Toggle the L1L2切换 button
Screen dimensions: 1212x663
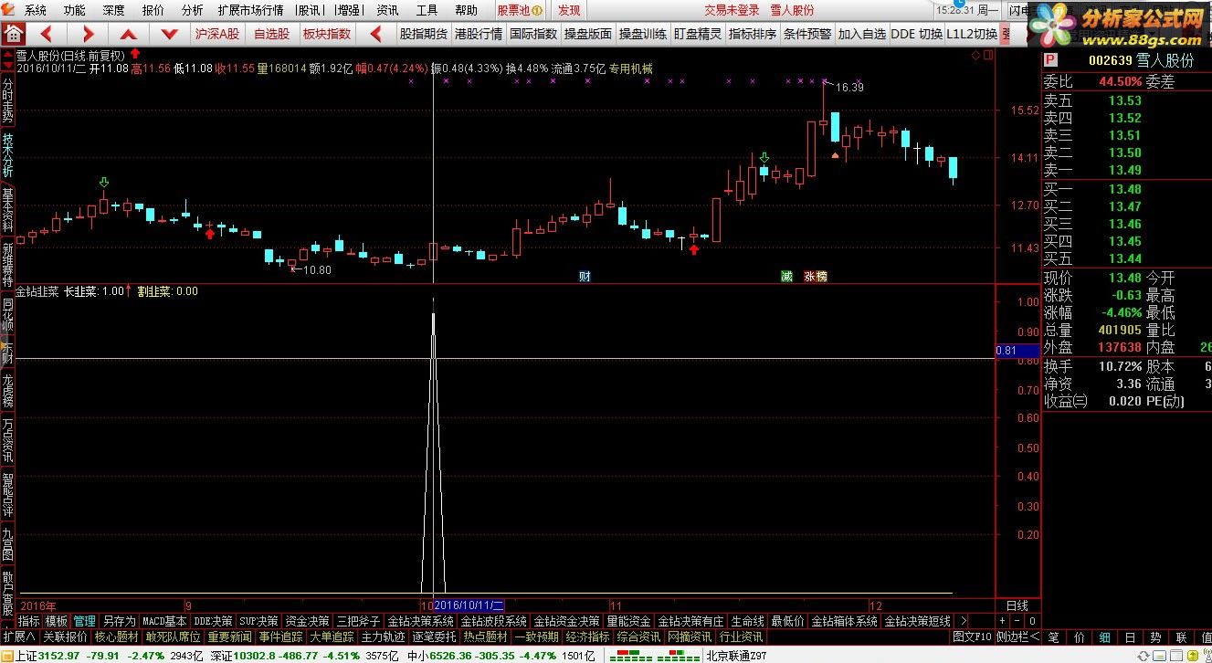point(972,34)
